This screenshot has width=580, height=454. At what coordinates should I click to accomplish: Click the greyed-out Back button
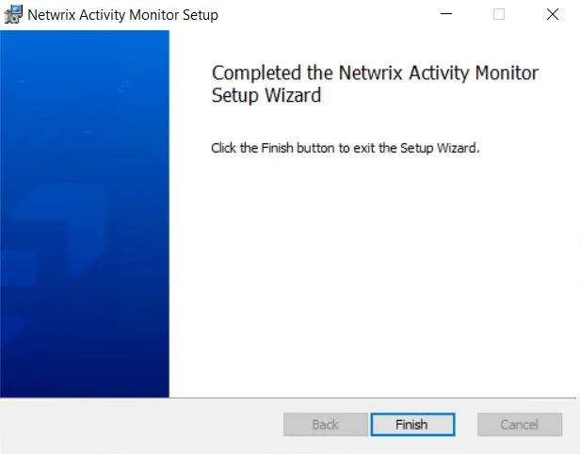click(x=326, y=425)
